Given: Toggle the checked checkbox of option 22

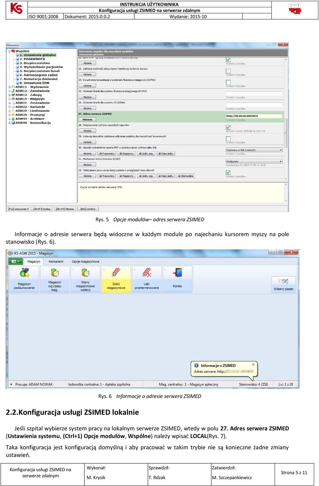Looking at the screenshot, I should tap(228, 60).
